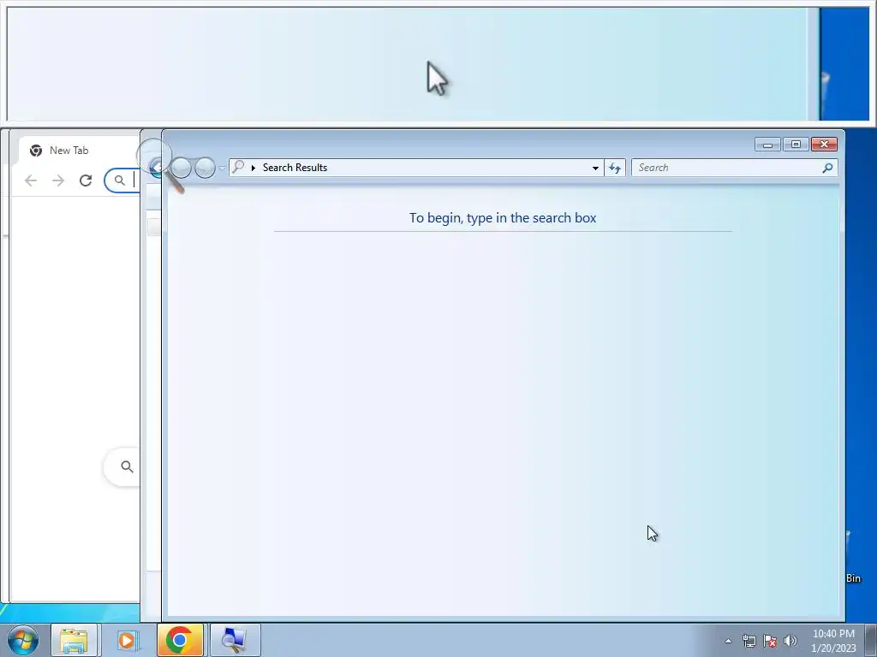Minimize the Search Results window

pyautogui.click(x=767, y=145)
